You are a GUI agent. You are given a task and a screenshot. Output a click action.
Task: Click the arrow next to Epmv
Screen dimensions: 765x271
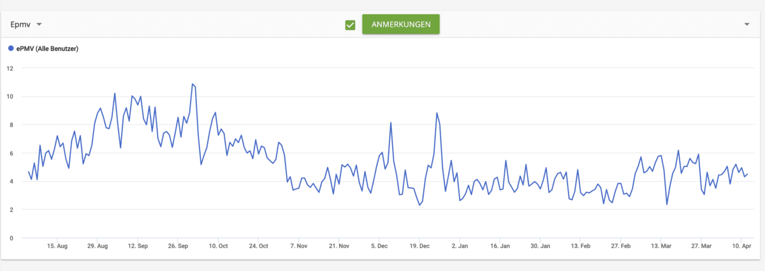tap(39, 25)
